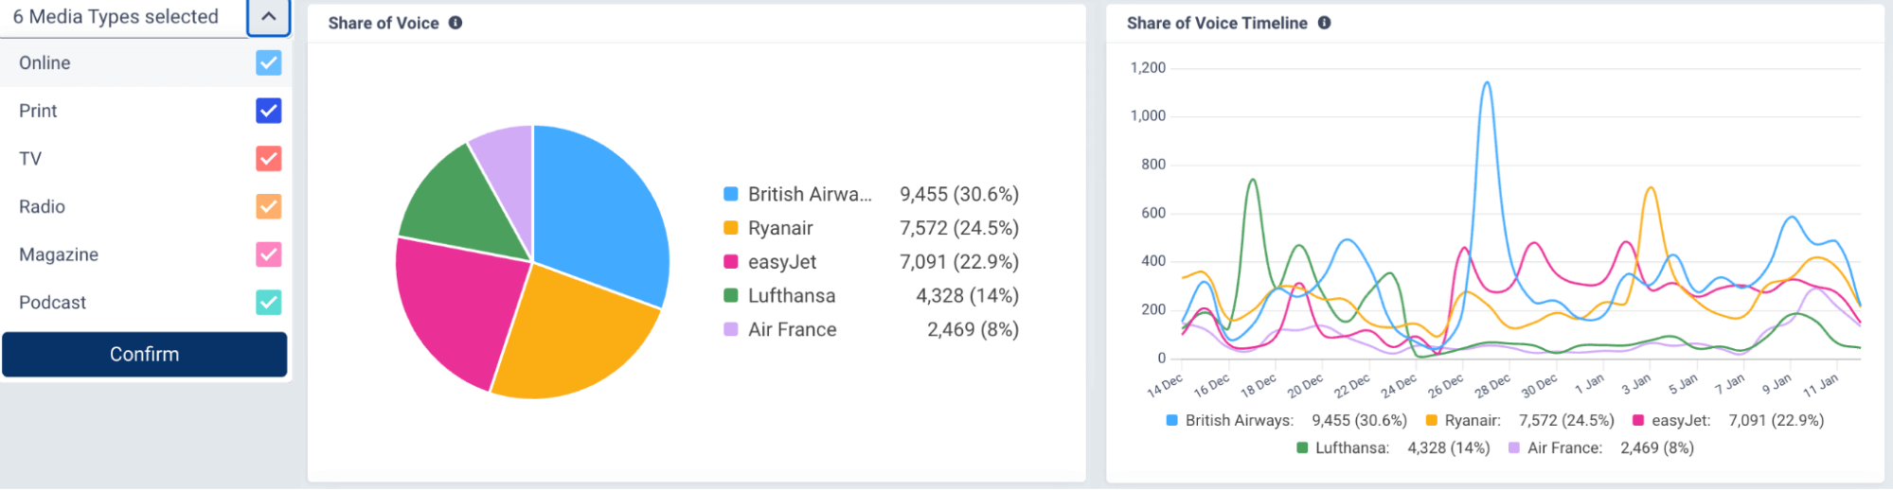Toggle the TV checkbox off
1893x490 pixels.
pos(268,159)
